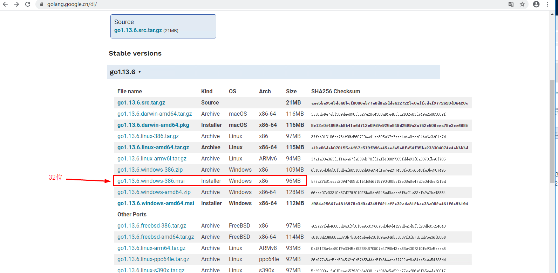
Task: Download go1.13.6.src.tar.gz from the Source box
Action: 138,30
